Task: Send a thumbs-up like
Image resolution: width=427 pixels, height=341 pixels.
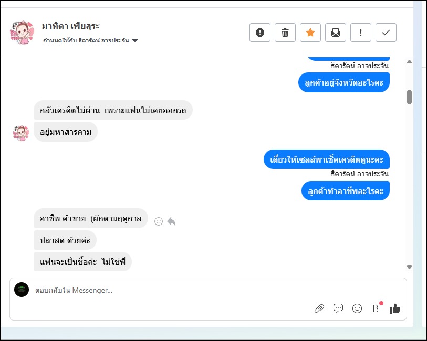Action: (395, 308)
